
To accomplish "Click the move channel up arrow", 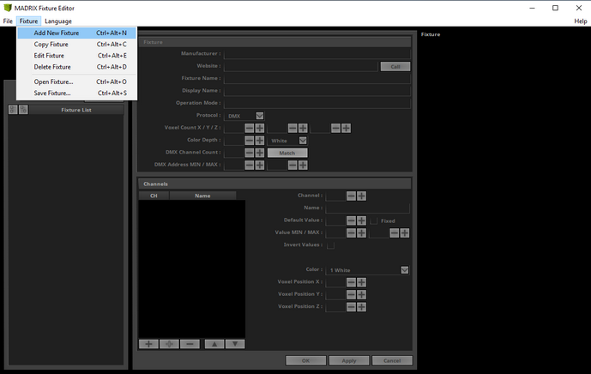I will pos(214,344).
